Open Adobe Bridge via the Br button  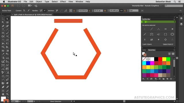pos(18,6)
